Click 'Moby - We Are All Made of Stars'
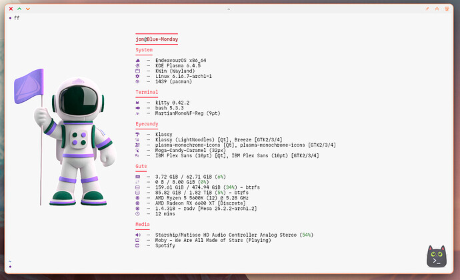This screenshot has height=280, width=460. pyautogui.click(x=199, y=240)
